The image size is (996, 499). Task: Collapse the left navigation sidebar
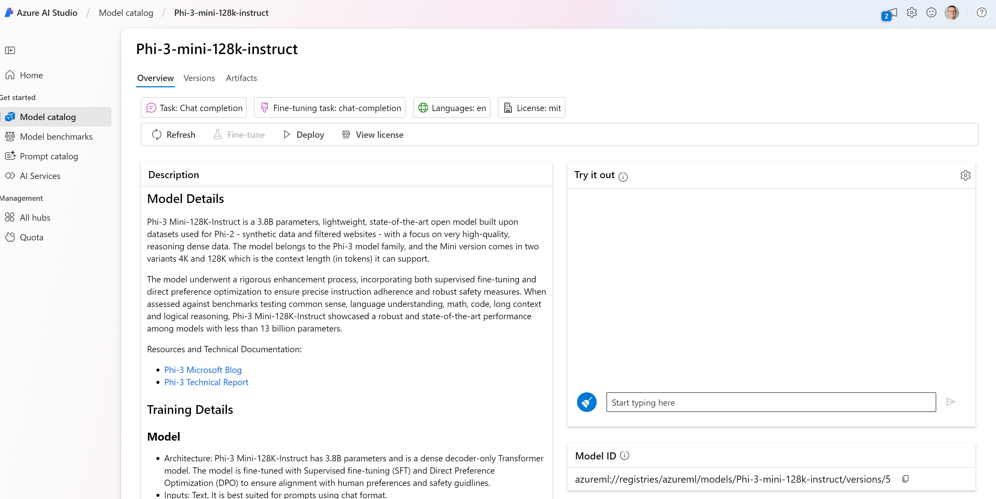tap(10, 50)
